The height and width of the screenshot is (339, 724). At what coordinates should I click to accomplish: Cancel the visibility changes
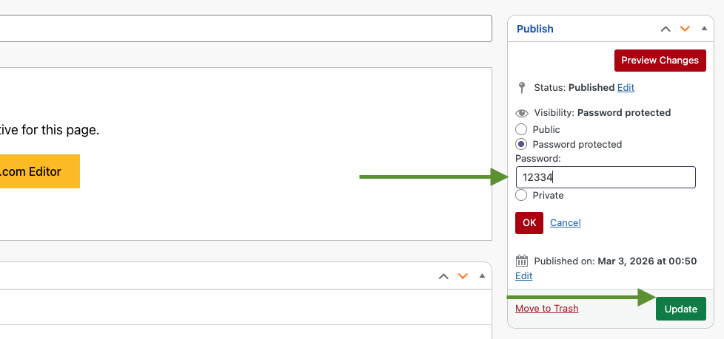pyautogui.click(x=565, y=222)
